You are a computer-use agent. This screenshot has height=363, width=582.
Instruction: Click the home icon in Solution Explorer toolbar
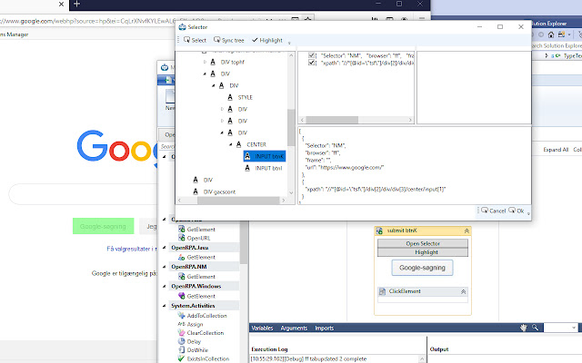click(551, 34)
